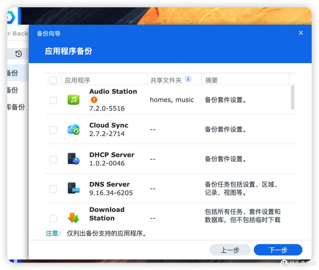The height and width of the screenshot is (270, 319).
Task: Click the Cloud Sync cloud icon
Action: tap(74, 130)
